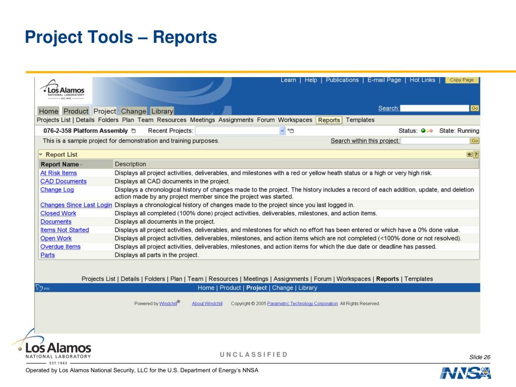
Task: Click the view icon left of the help icon
Action: (470, 154)
